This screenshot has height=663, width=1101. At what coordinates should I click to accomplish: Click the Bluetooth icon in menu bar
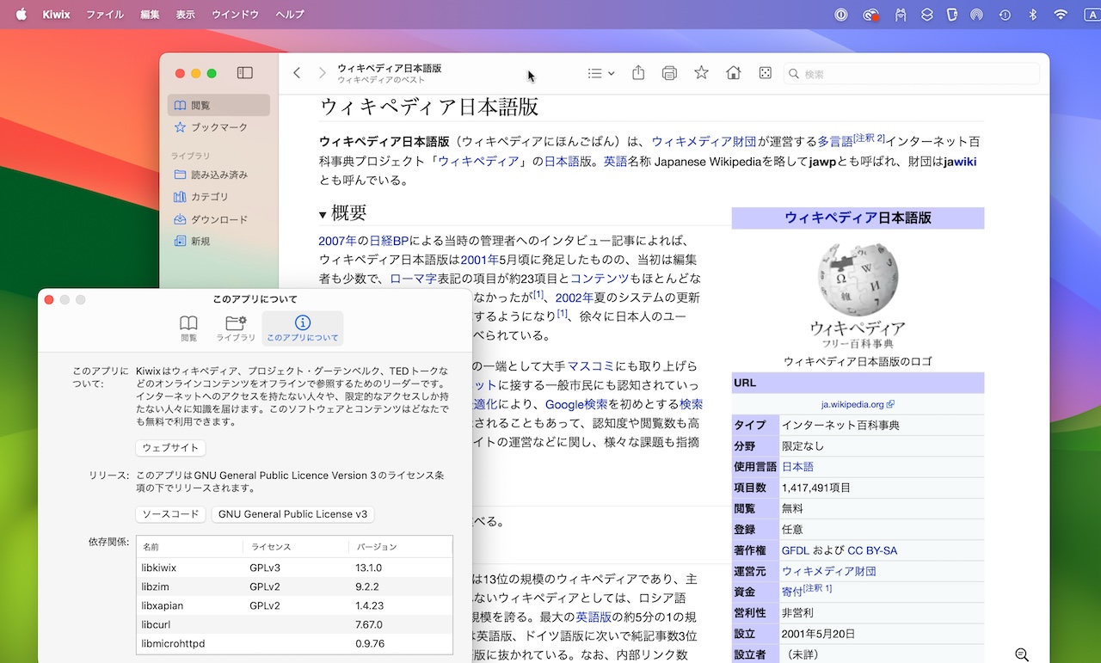(x=1034, y=15)
